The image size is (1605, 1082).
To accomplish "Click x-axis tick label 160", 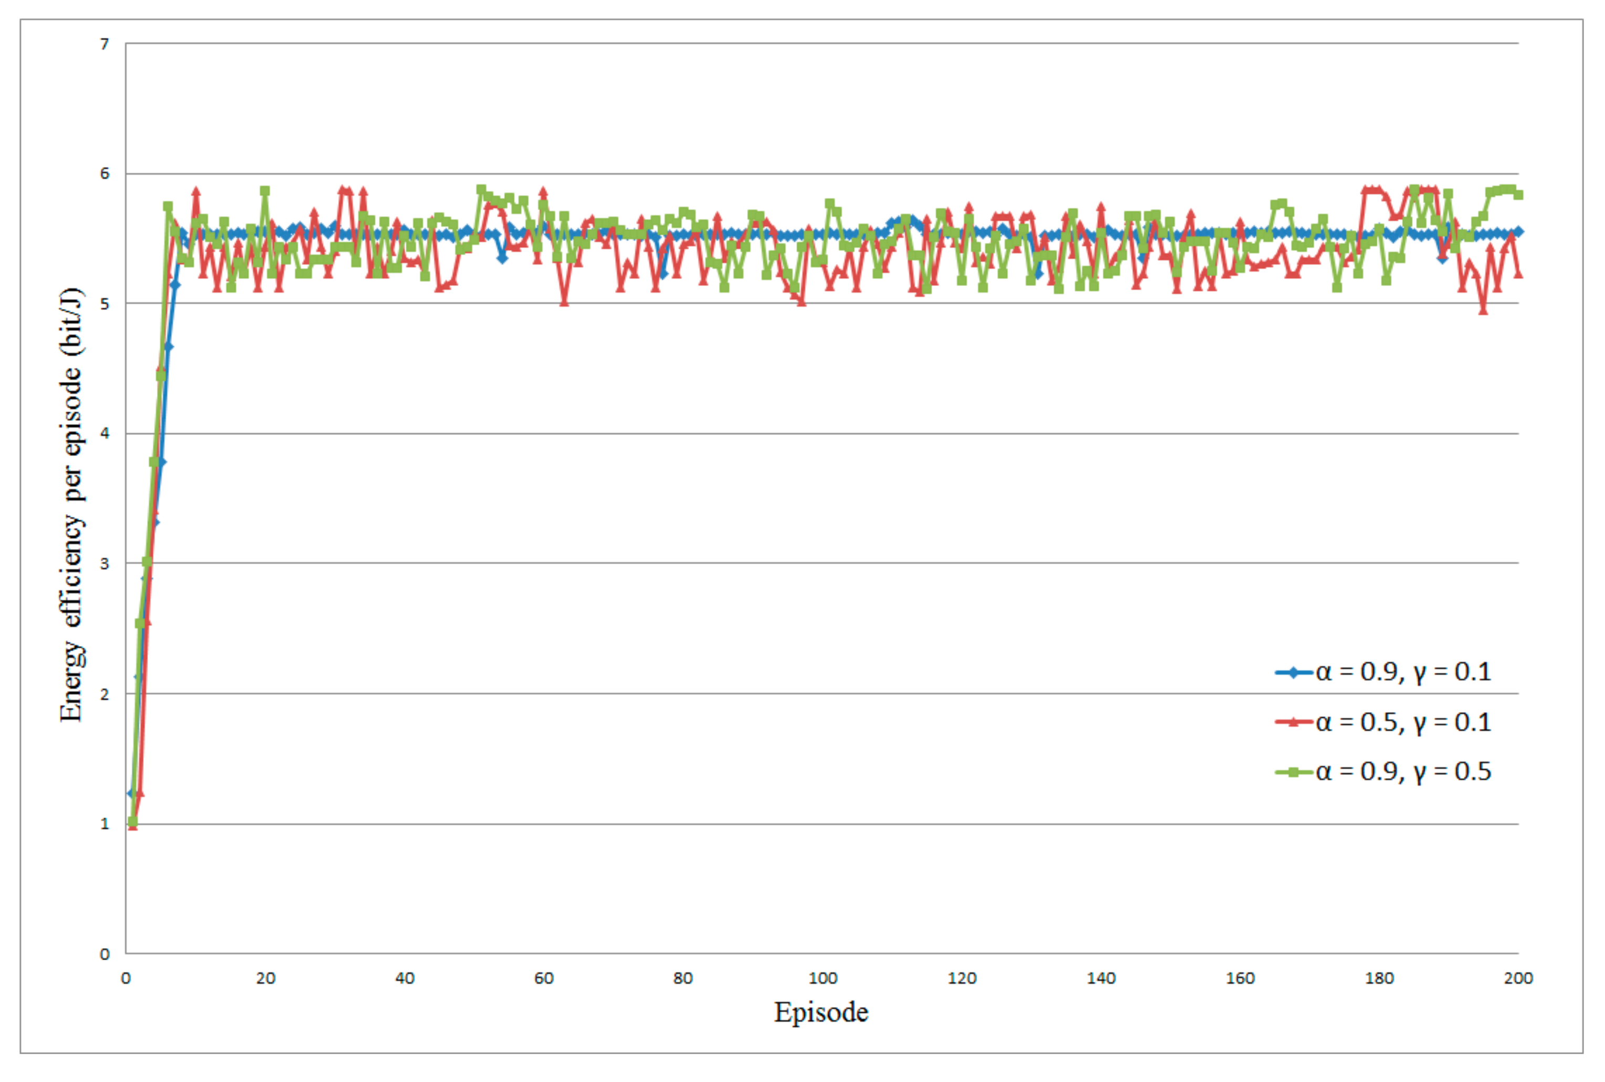I will [1240, 978].
